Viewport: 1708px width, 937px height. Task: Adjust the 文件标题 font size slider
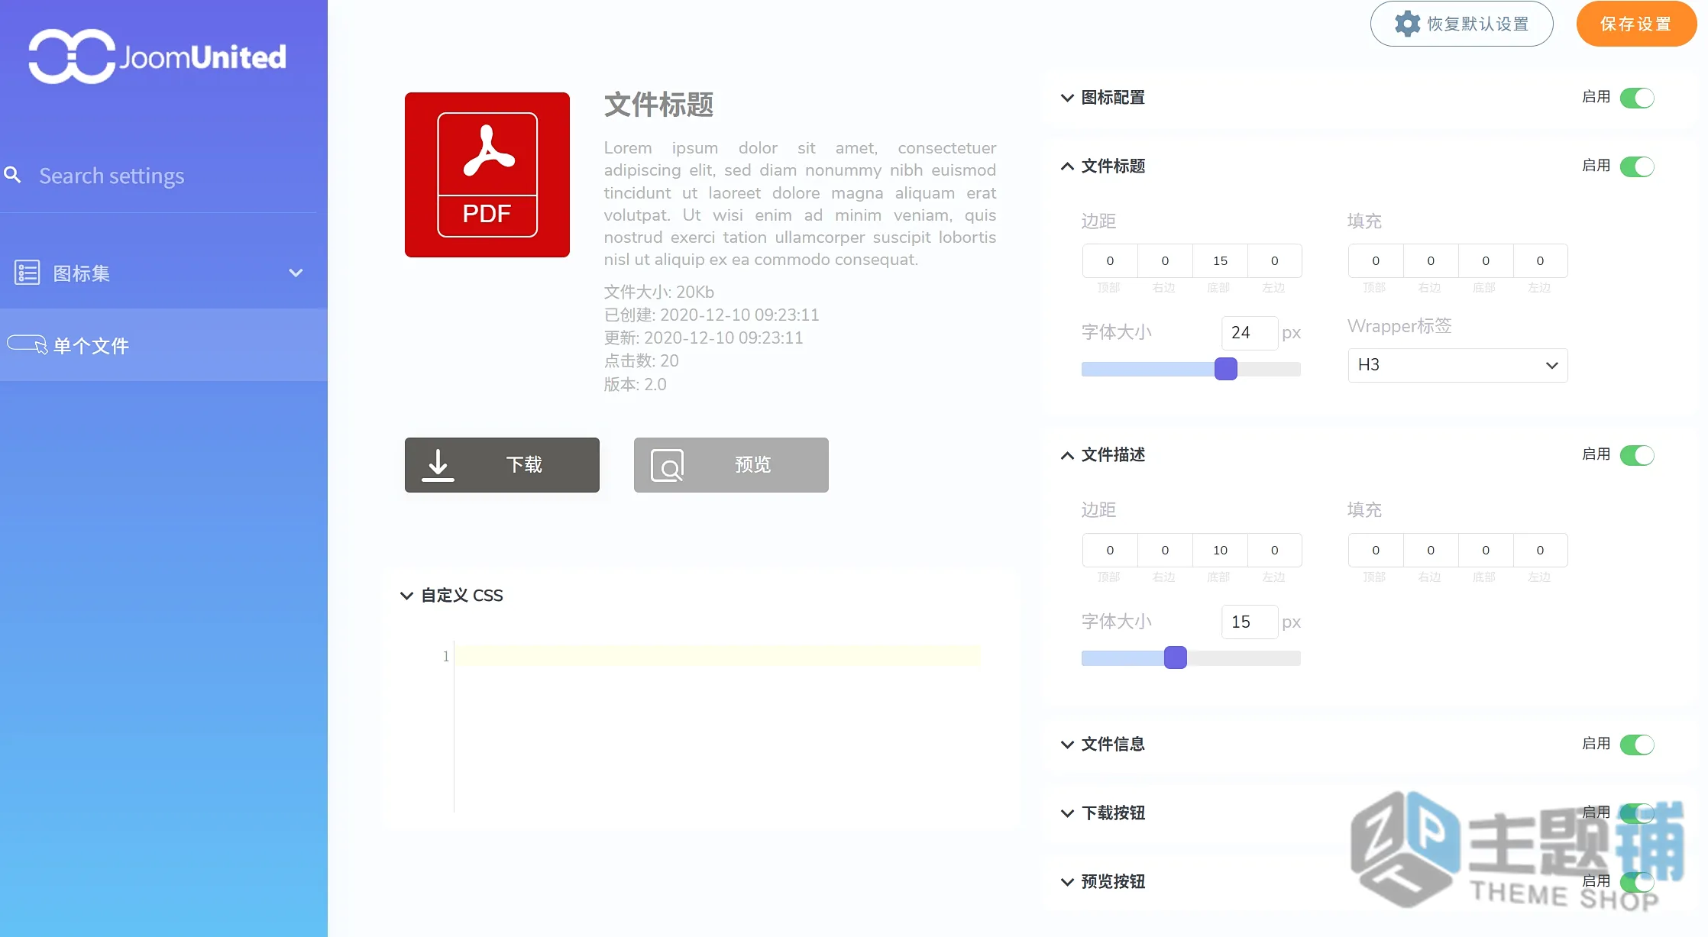coord(1225,369)
